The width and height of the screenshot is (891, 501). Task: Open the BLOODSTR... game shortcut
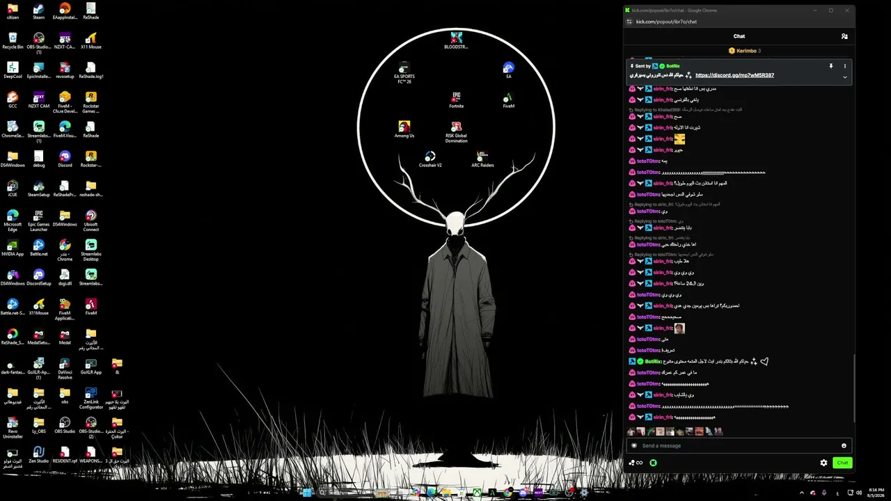[x=456, y=40]
